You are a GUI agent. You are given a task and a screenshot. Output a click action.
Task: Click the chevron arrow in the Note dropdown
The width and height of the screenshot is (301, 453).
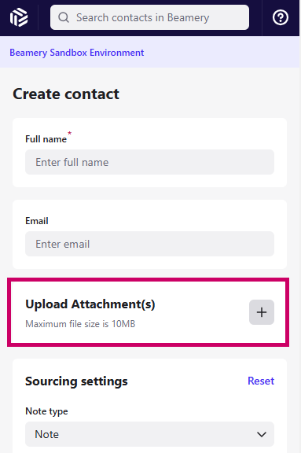262,434
